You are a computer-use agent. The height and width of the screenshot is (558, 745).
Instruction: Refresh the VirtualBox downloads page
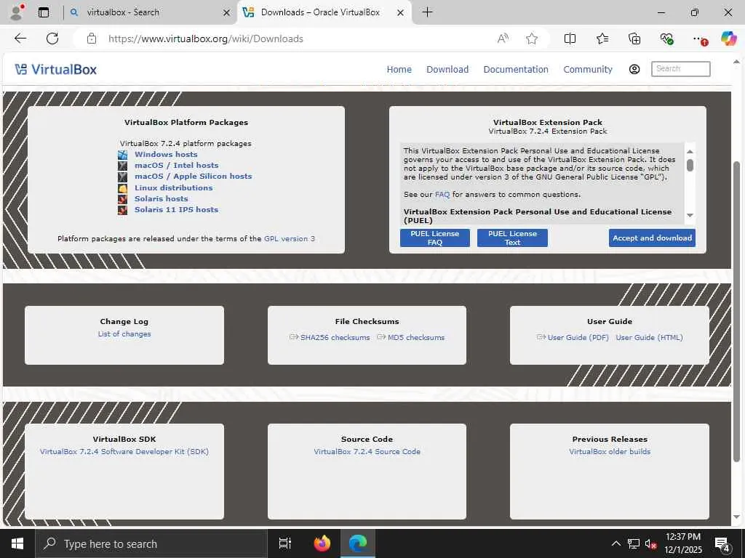52,39
